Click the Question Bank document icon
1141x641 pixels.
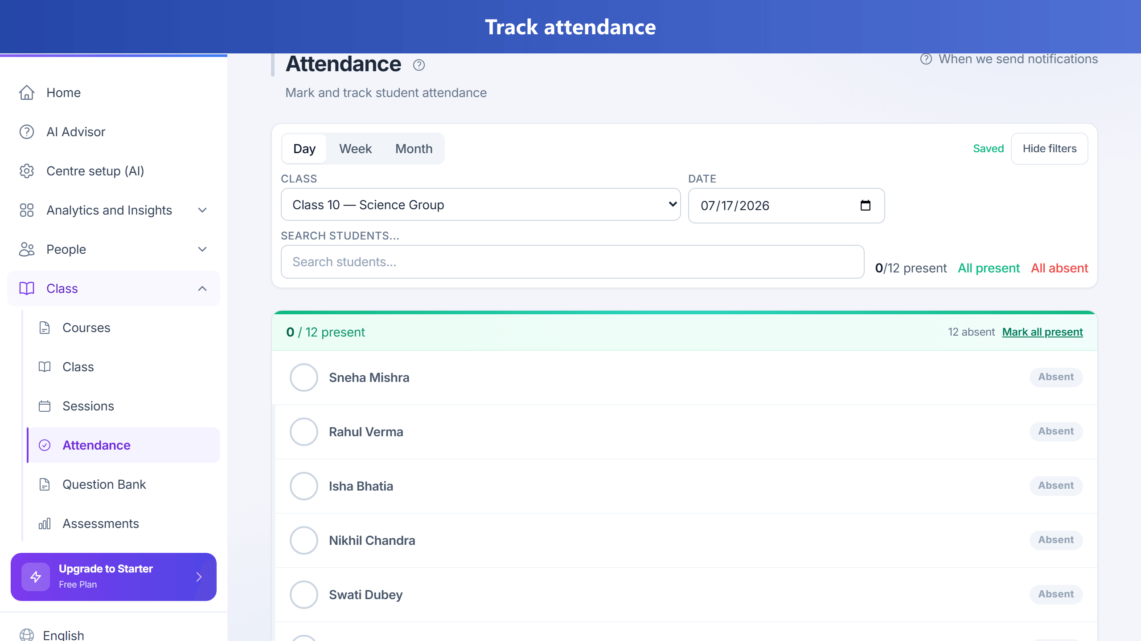(x=45, y=484)
